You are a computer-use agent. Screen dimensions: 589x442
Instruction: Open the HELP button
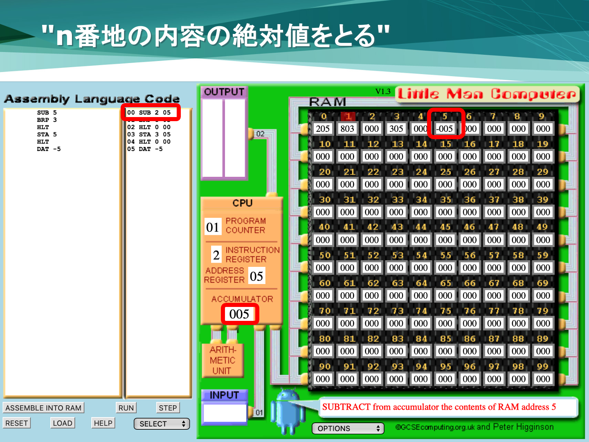[103, 423]
